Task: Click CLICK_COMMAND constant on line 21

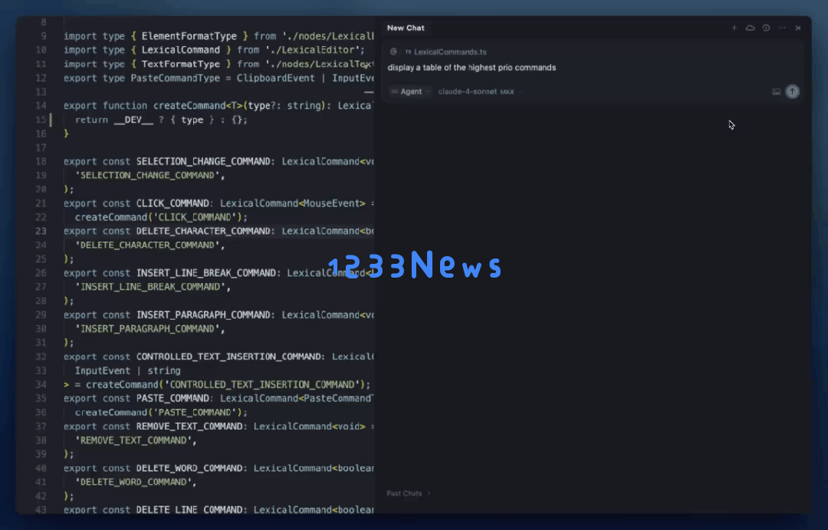Action: (x=172, y=203)
